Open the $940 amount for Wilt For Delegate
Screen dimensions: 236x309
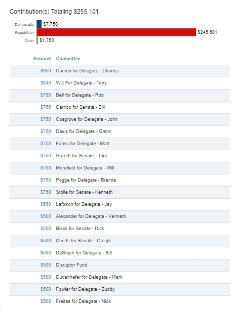pyautogui.click(x=46, y=83)
